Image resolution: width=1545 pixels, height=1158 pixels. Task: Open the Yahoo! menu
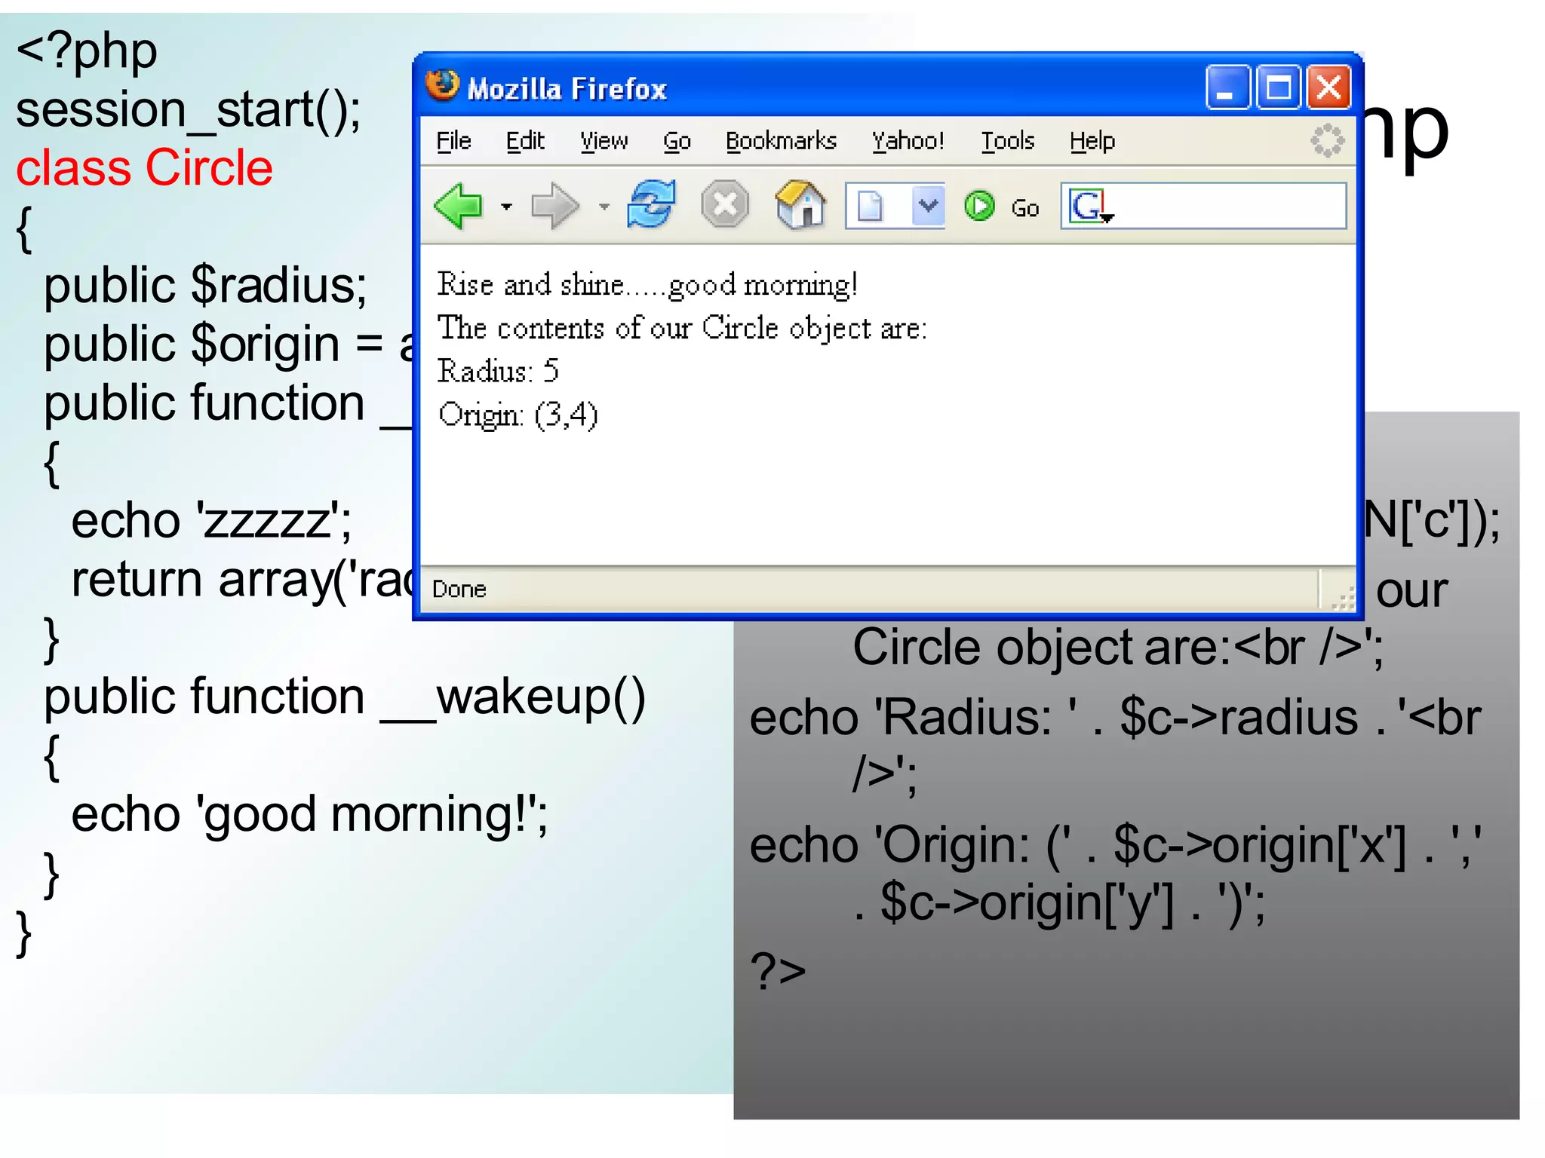(908, 141)
